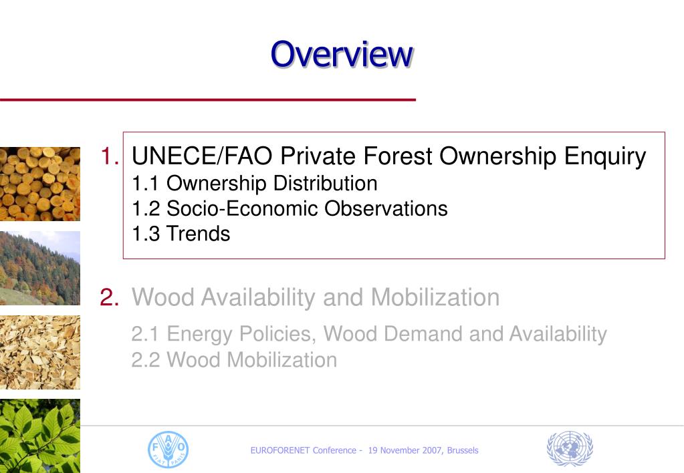Click the line 1.3 Trends
684x473 pixels.
click(x=181, y=234)
